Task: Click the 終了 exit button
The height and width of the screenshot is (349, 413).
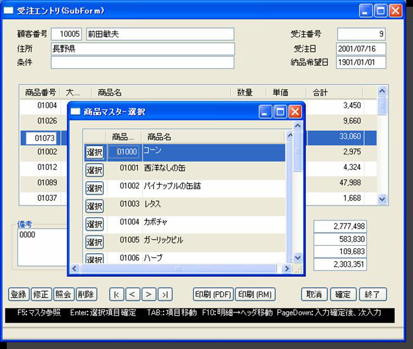Action: click(x=372, y=294)
